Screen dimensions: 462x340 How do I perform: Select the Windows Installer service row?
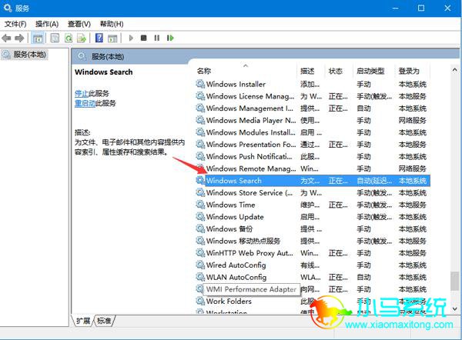pyautogui.click(x=311, y=84)
